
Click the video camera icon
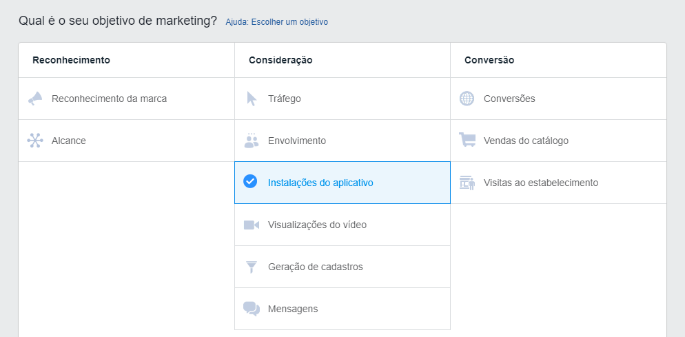[252, 225]
